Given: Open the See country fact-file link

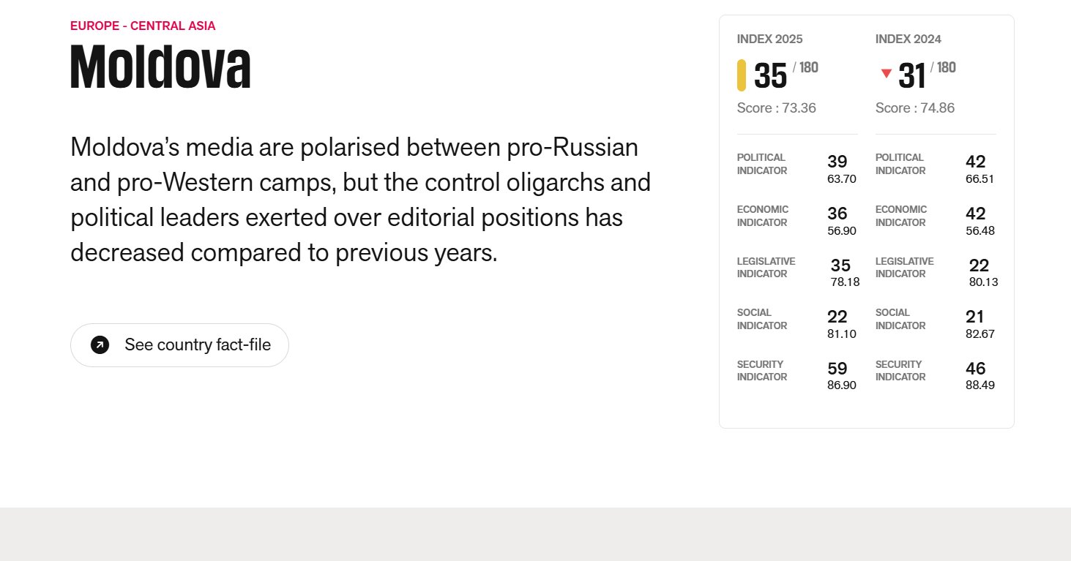Looking at the screenshot, I should pos(179,345).
